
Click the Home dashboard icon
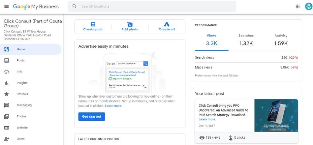pos(7,49)
